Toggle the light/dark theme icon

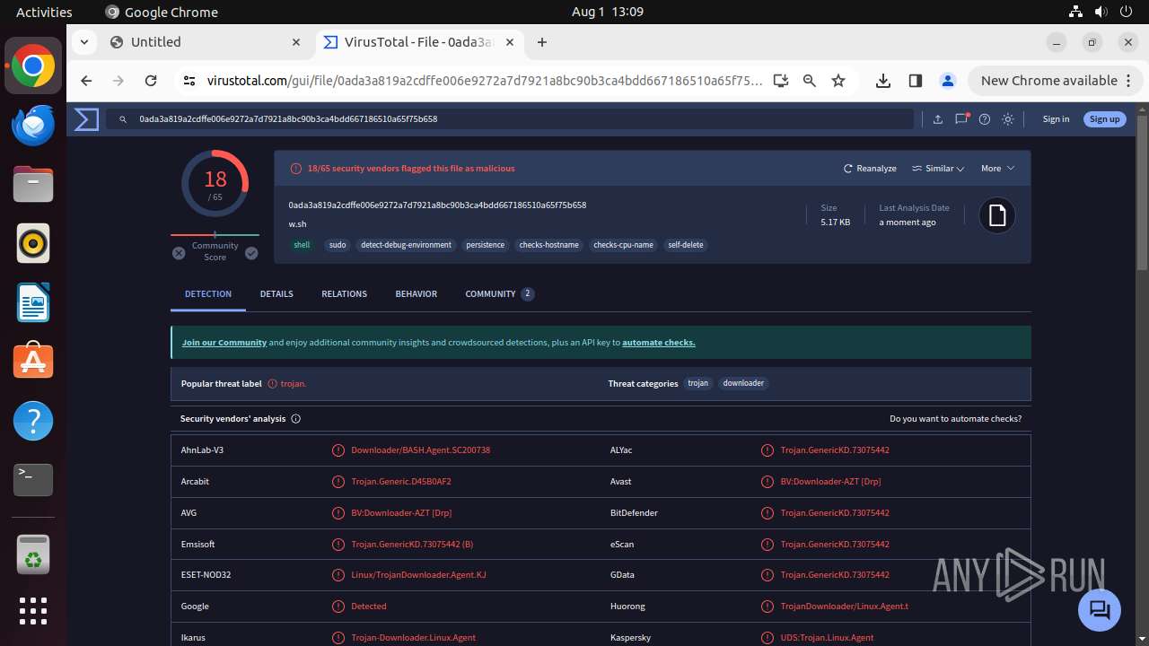click(1008, 118)
